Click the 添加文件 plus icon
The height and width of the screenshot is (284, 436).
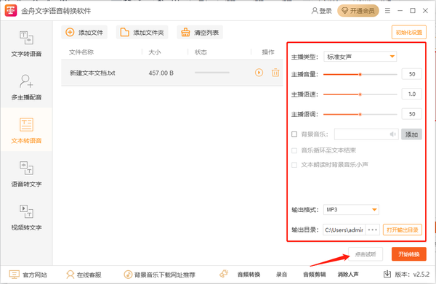[x=70, y=32]
